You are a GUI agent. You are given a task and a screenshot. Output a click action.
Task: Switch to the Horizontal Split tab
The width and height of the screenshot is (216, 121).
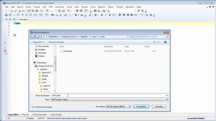[x=40, y=115]
